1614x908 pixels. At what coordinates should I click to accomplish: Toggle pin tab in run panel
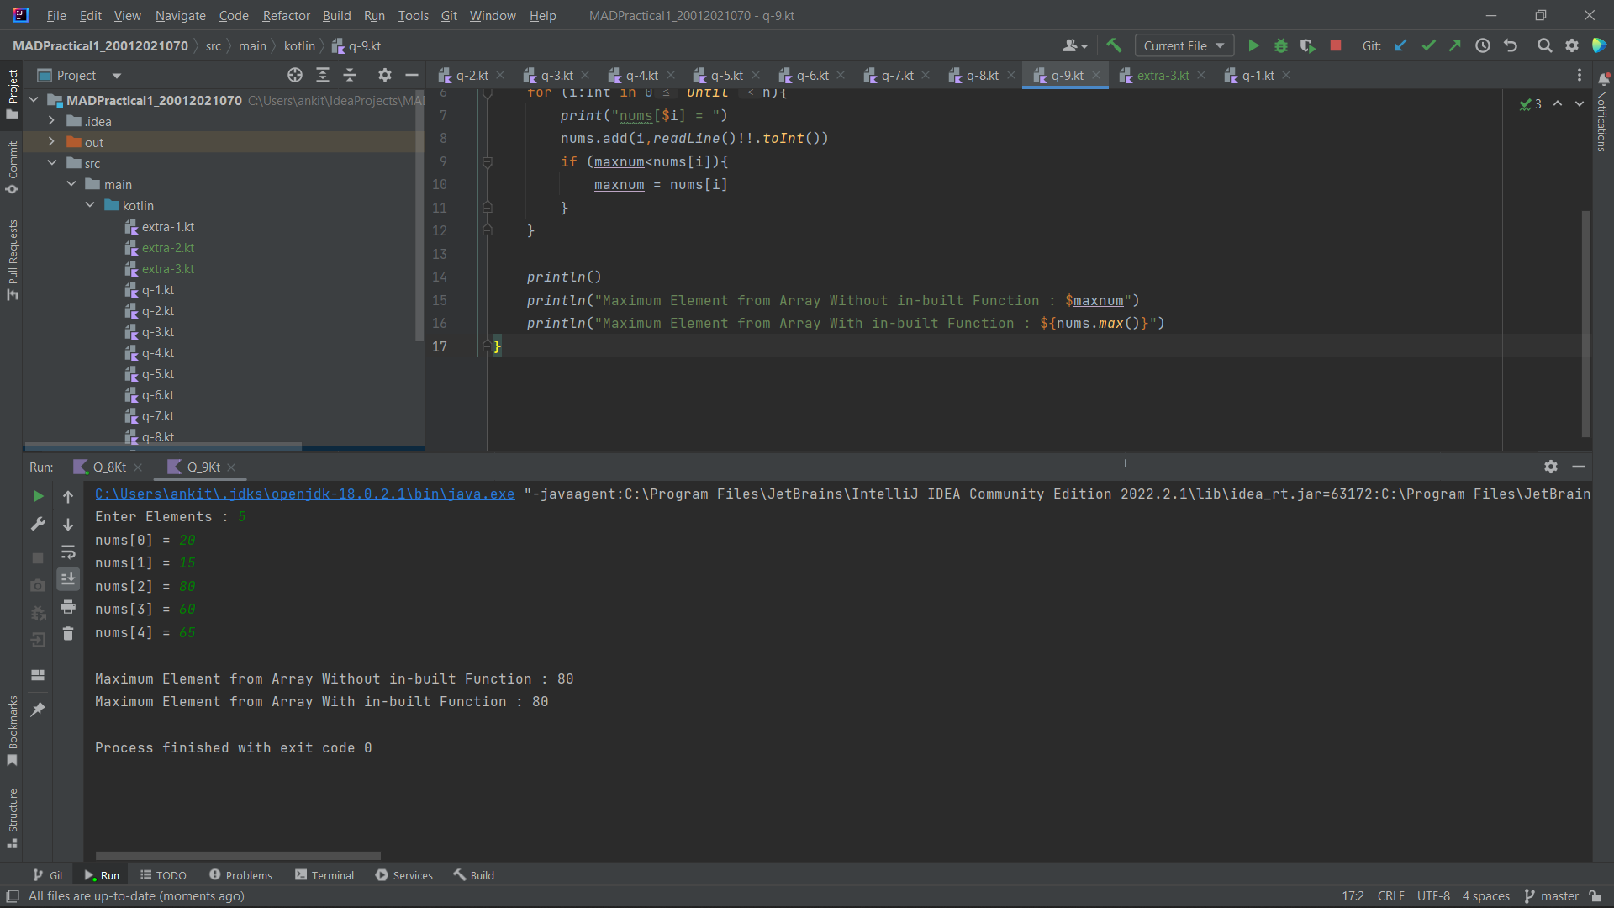click(38, 710)
